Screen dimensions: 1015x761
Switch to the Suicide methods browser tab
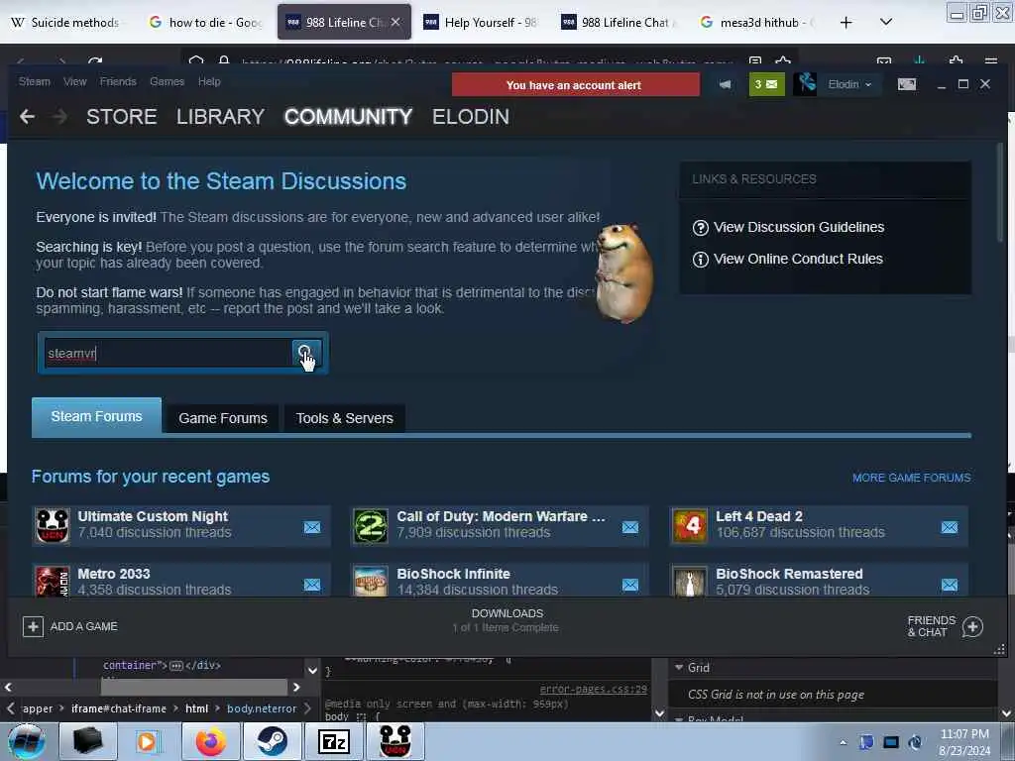pyautogui.click(x=65, y=22)
